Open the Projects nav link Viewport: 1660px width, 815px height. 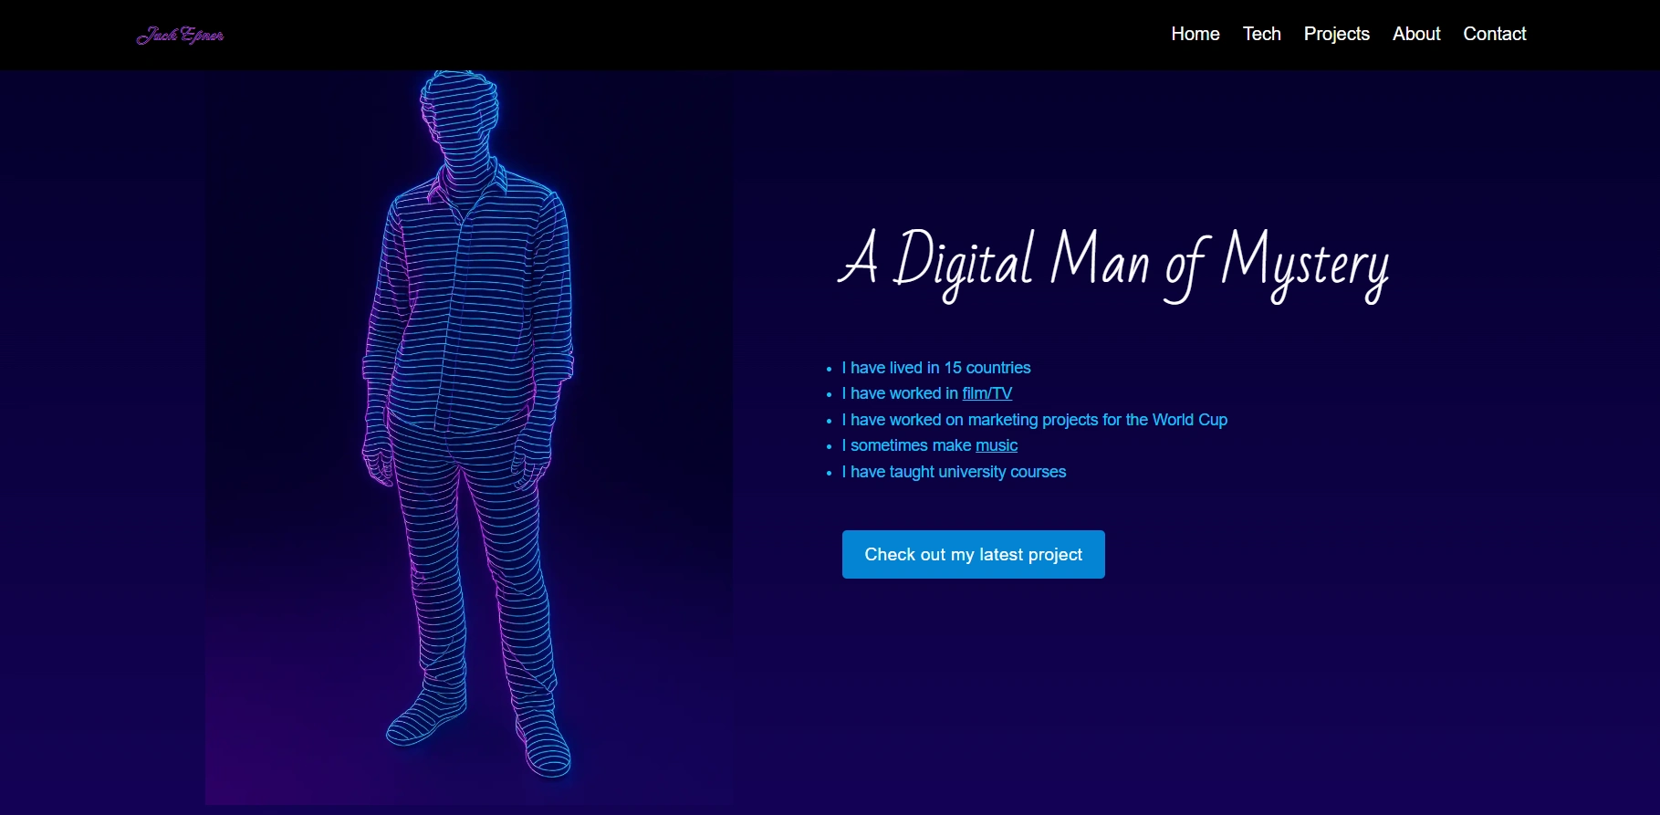[x=1337, y=34]
